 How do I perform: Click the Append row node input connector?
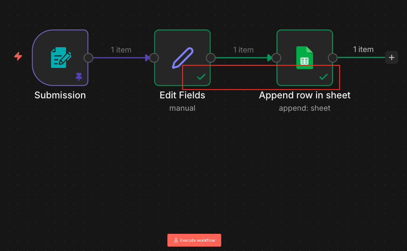click(276, 58)
